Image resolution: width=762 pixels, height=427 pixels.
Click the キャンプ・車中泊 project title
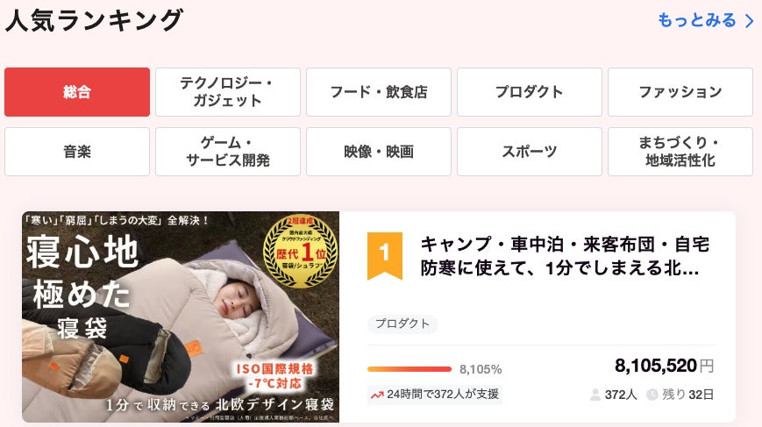(565, 256)
